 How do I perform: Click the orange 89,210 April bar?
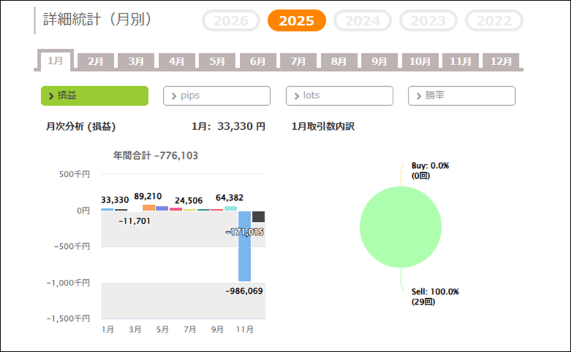coord(149,207)
